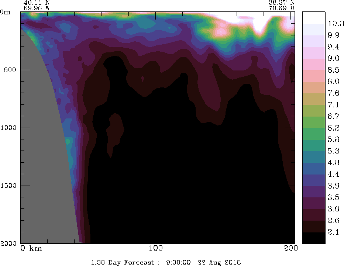
Task: Click the 2.6 colorbar label
Action: click(333, 220)
